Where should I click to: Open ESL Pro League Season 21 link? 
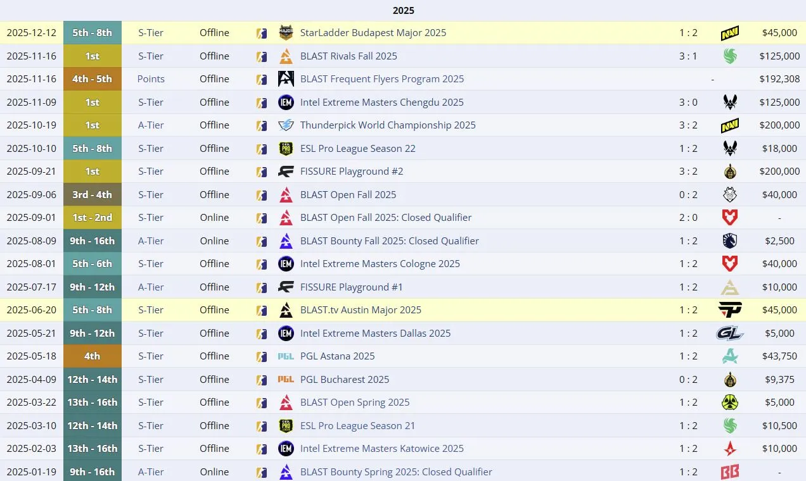click(358, 425)
